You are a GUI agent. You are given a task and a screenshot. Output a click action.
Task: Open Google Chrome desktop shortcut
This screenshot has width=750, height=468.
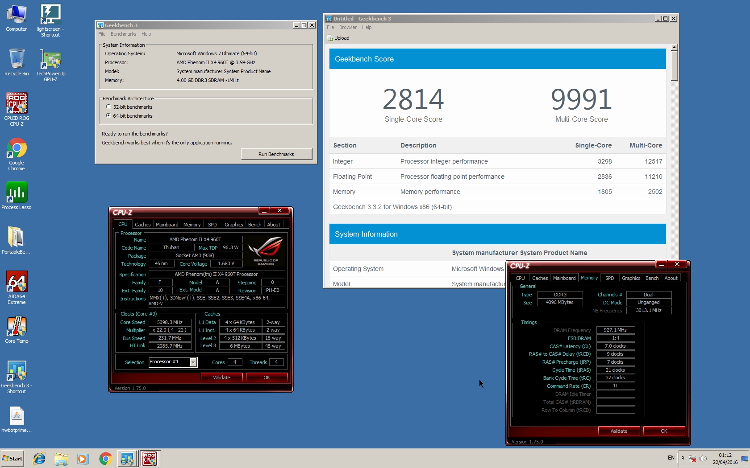(x=17, y=154)
